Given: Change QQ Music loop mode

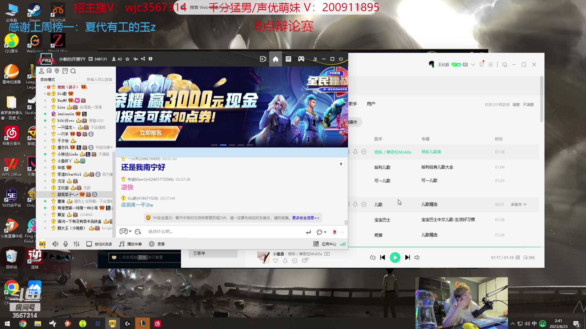Looking at the screenshot, I should pyautogui.click(x=373, y=257).
